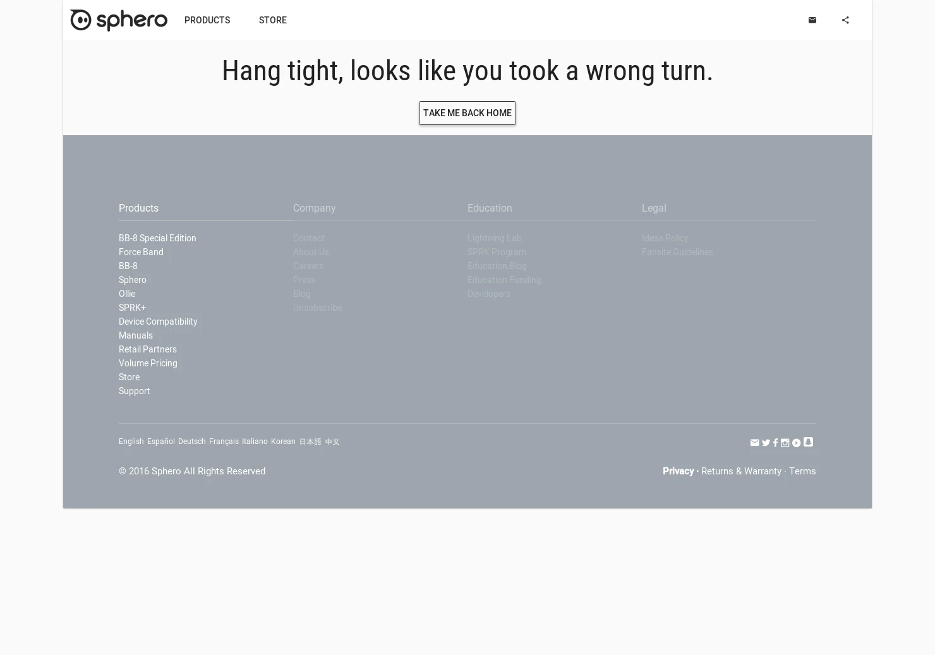Switch language to Korean

(283, 442)
